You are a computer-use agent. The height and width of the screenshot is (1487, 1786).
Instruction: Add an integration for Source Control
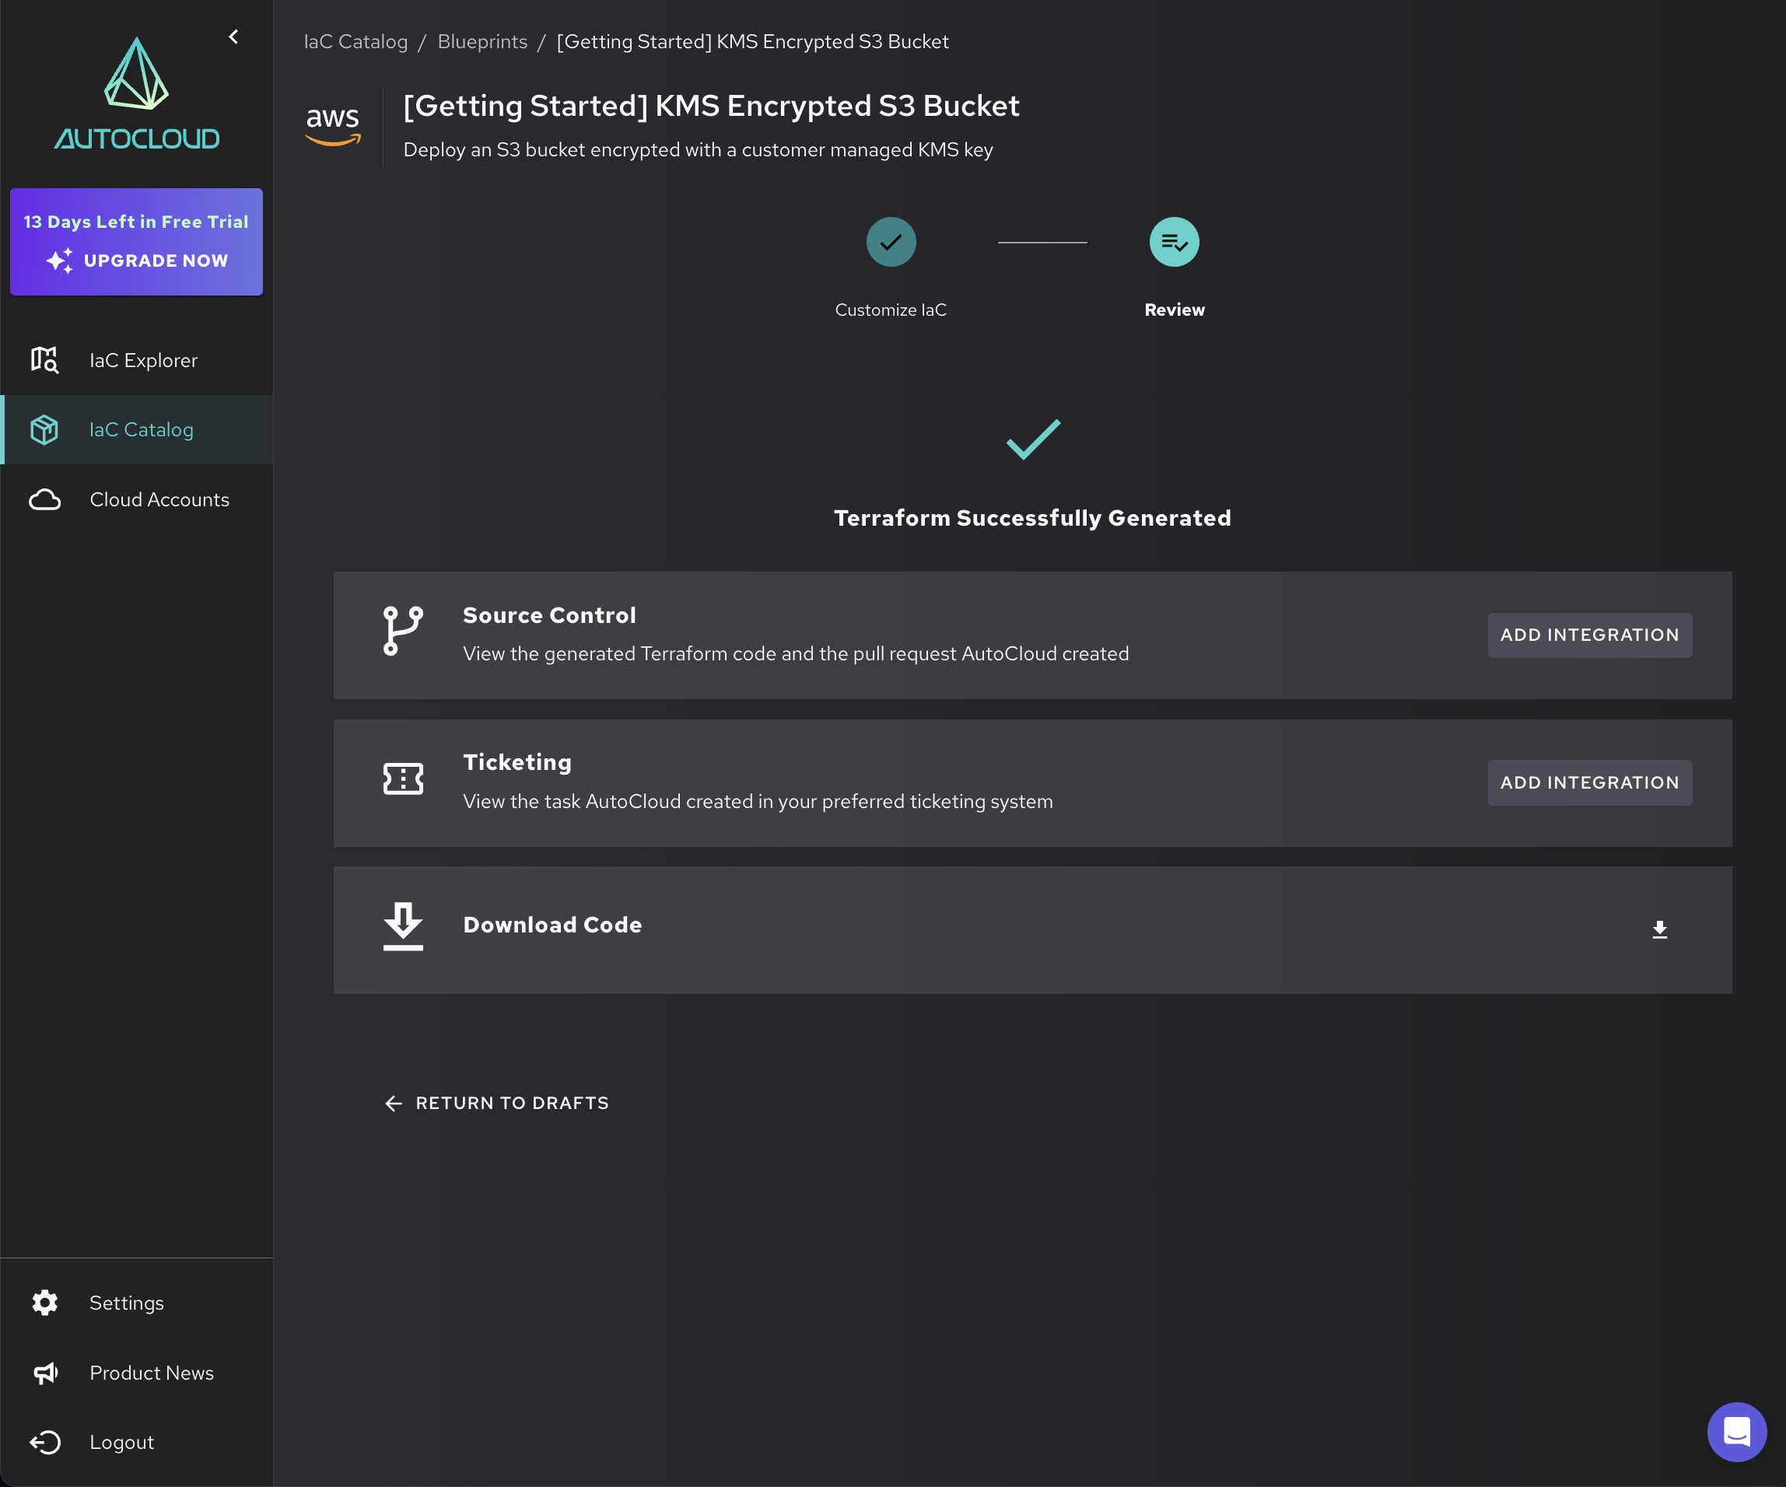(x=1588, y=635)
